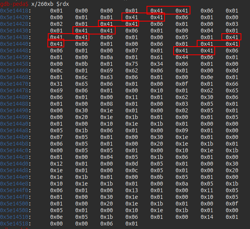Click the 0x31 byte in row 0x5e14470
250x229 pixels.
point(56,84)
